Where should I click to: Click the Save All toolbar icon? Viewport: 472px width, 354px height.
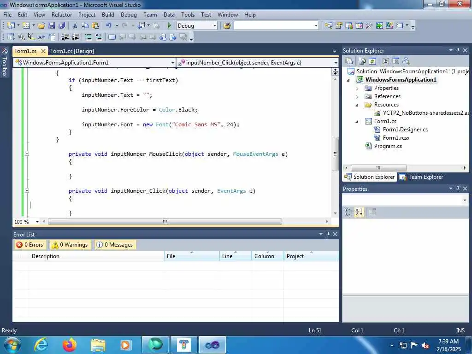[62, 26]
